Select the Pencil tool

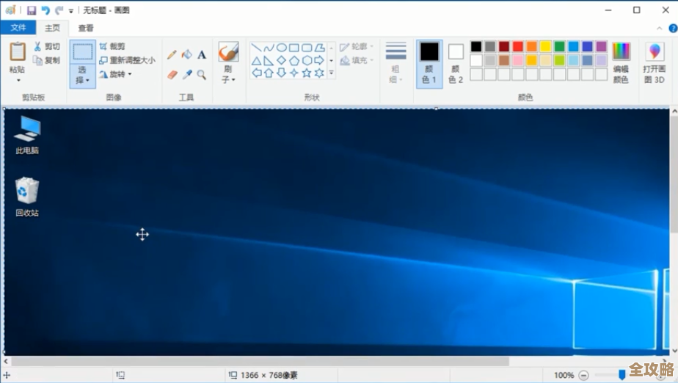pos(172,54)
